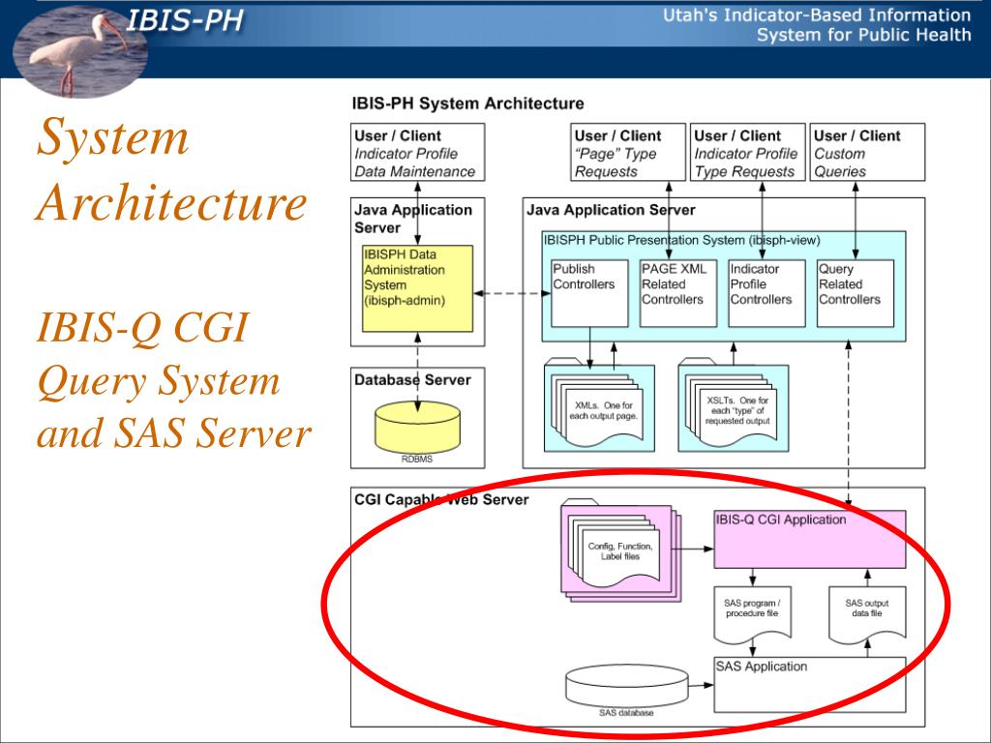The height and width of the screenshot is (743, 991).
Task: Select the PAGE XML Related Controllers box
Action: click(x=678, y=293)
